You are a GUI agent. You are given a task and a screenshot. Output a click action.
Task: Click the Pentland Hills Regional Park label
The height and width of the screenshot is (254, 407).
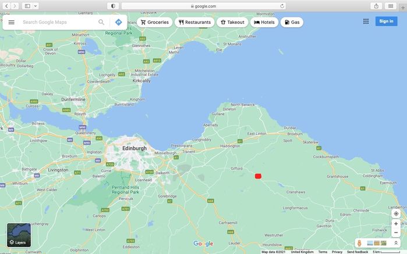click(x=126, y=189)
